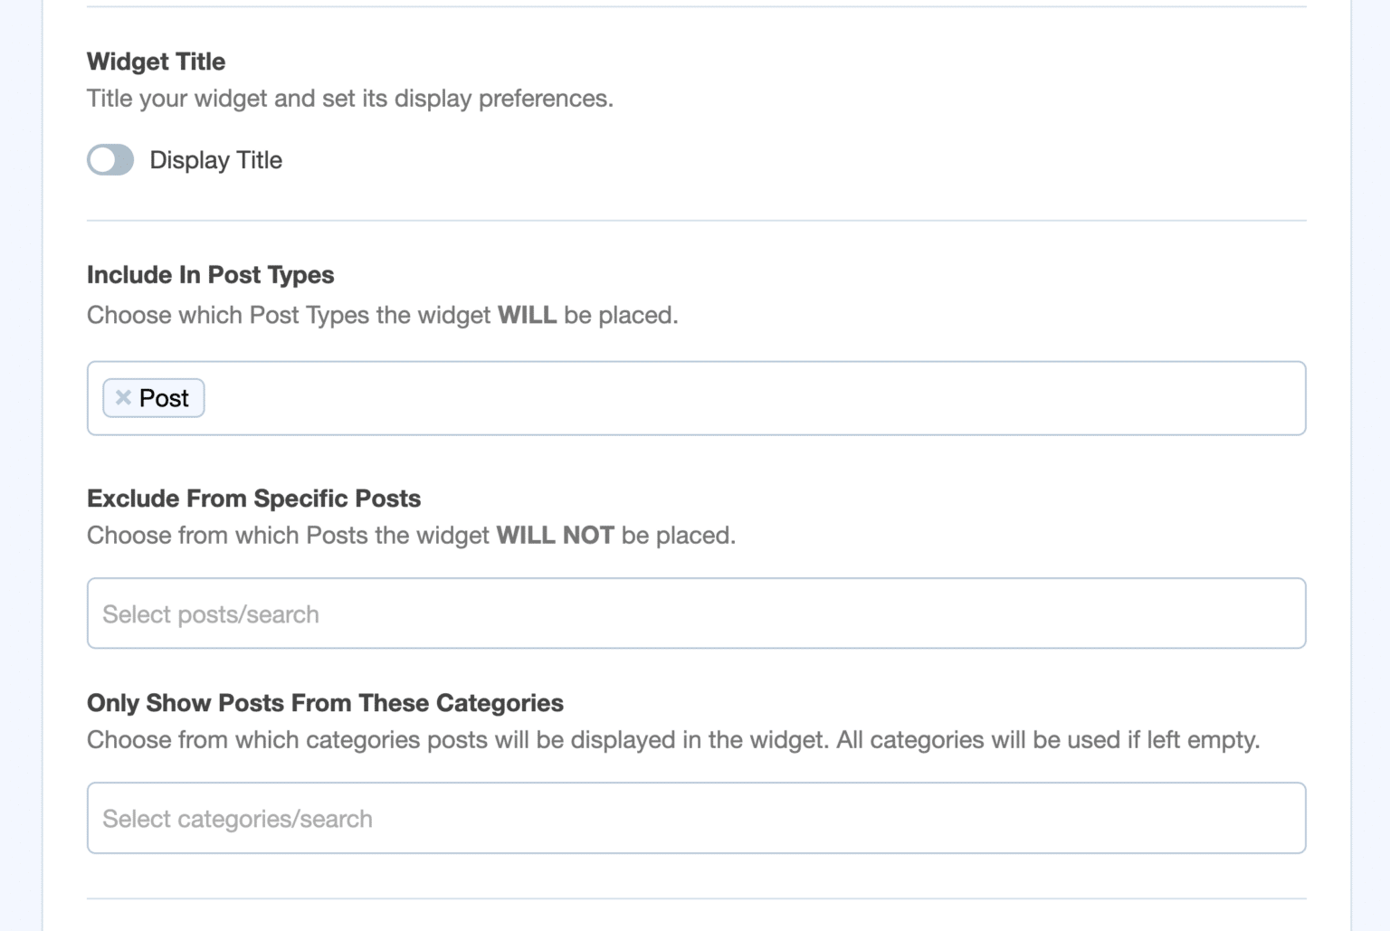Click the Exclude From Specific Posts heading
The image size is (1390, 931).
(x=253, y=499)
